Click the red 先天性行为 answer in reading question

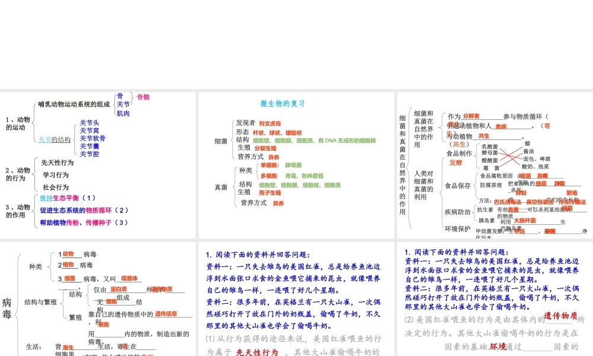point(257,352)
